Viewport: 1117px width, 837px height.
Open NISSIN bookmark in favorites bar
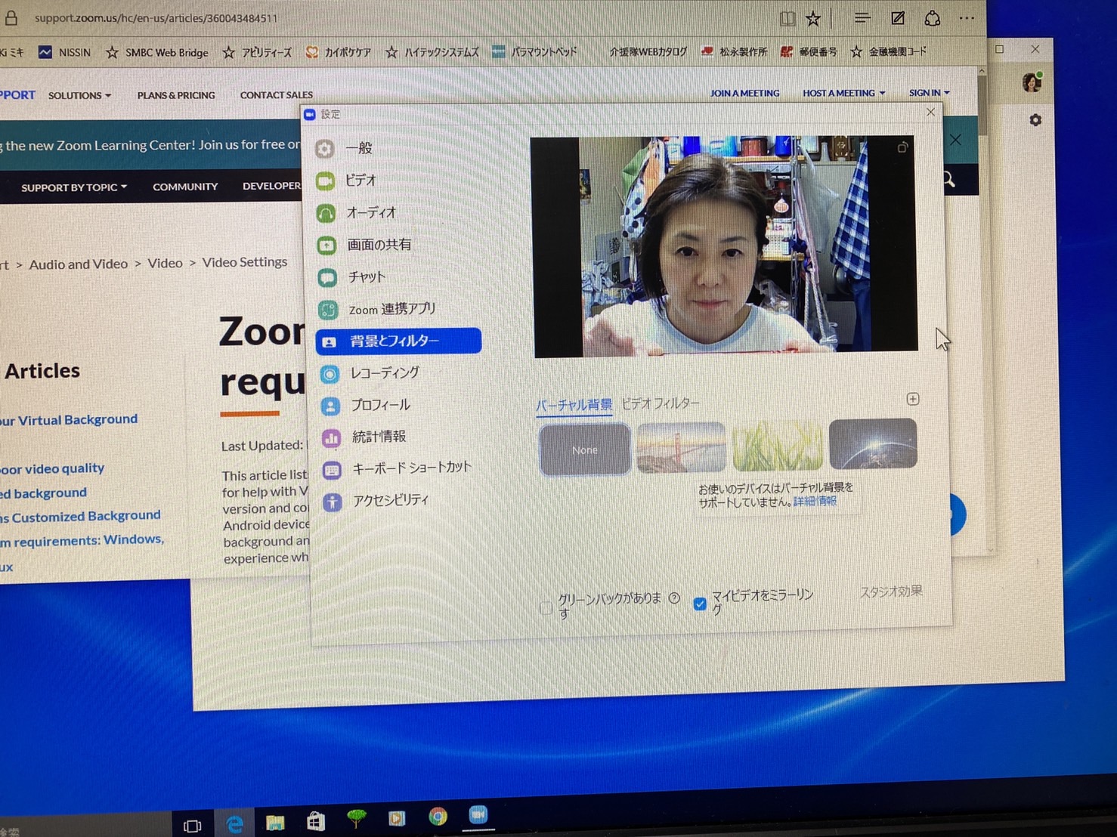(x=65, y=52)
